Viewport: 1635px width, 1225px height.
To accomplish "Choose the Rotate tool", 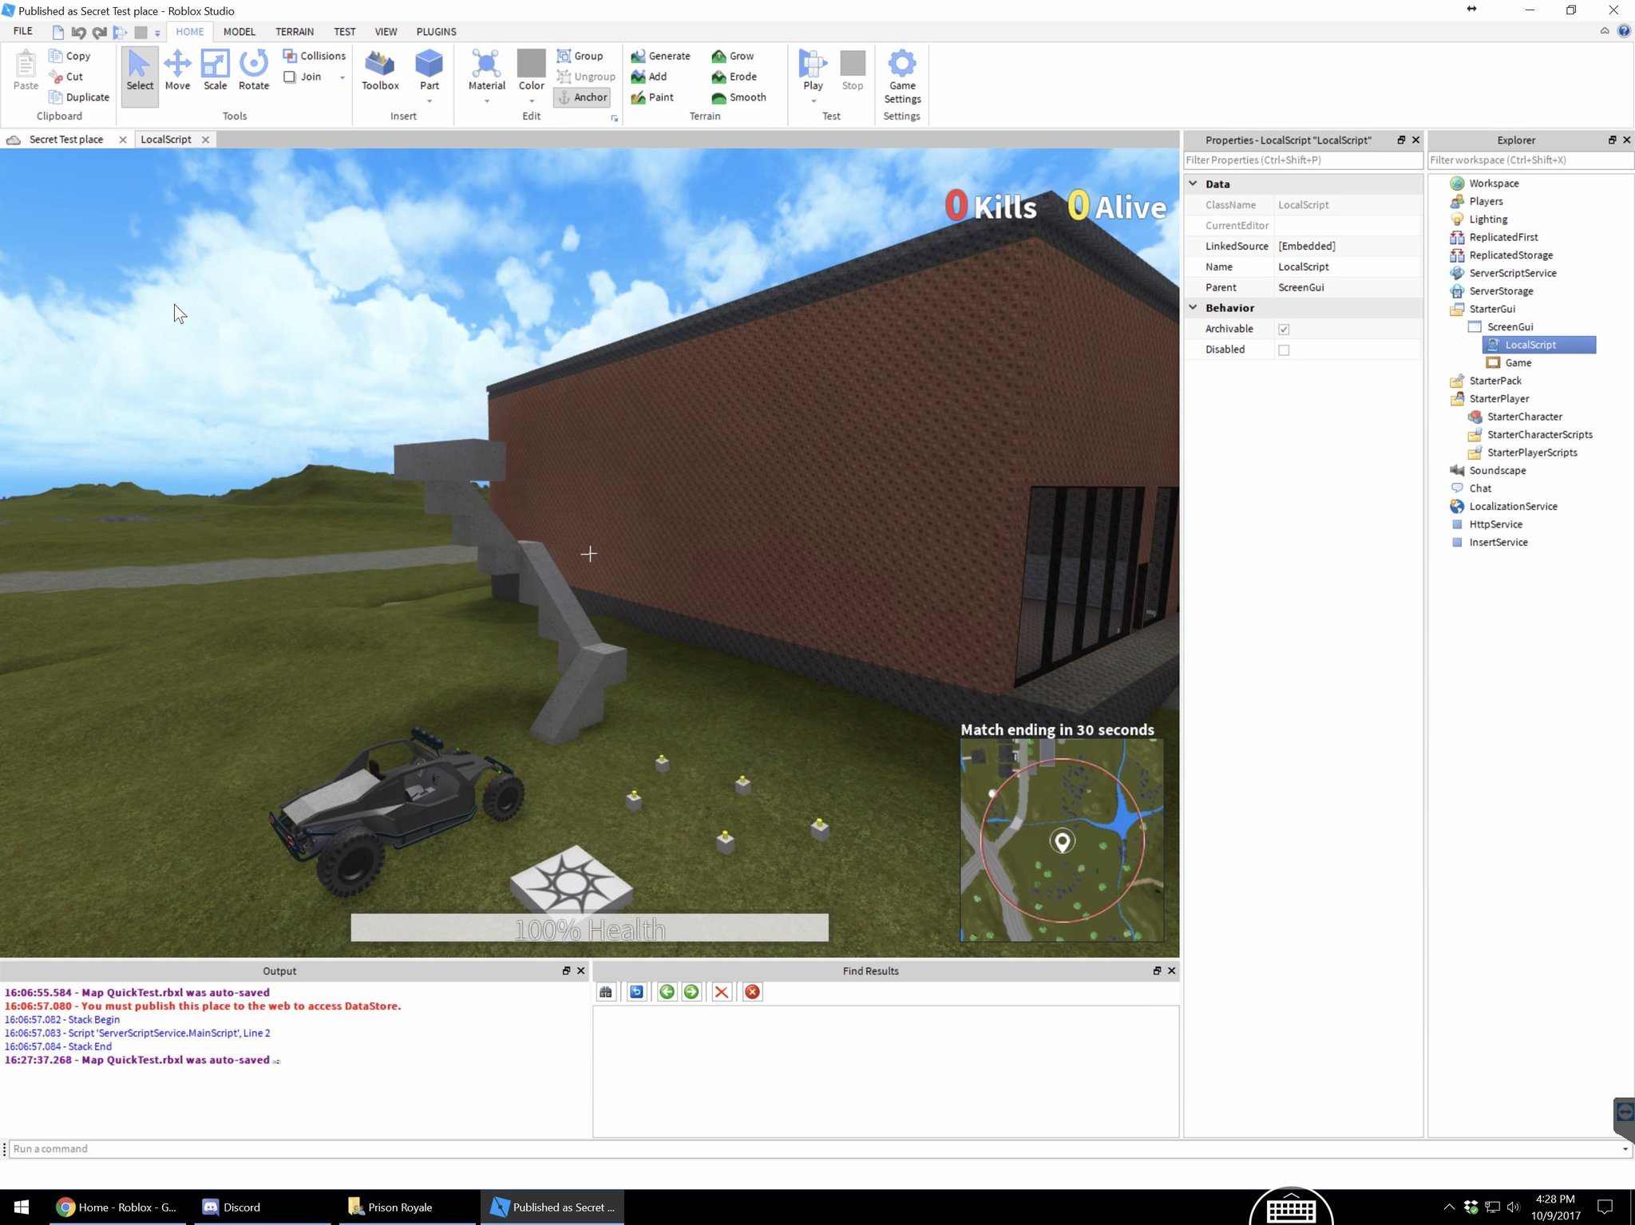I will click(253, 69).
